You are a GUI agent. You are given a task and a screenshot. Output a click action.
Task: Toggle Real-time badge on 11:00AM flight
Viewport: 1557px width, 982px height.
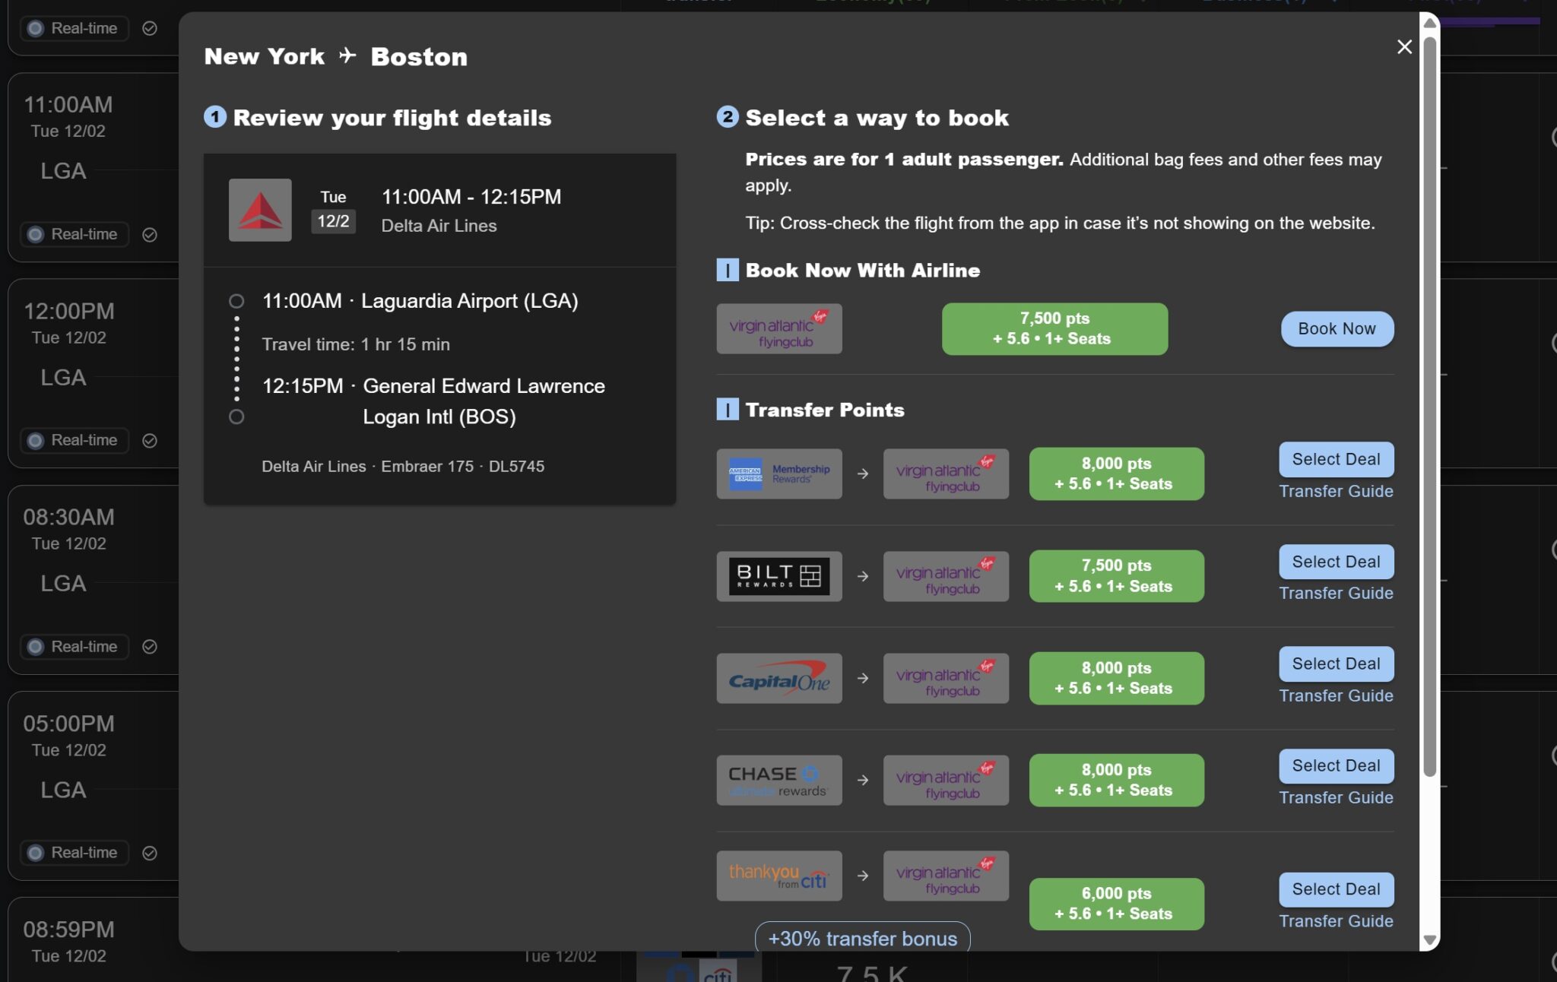coord(74,234)
